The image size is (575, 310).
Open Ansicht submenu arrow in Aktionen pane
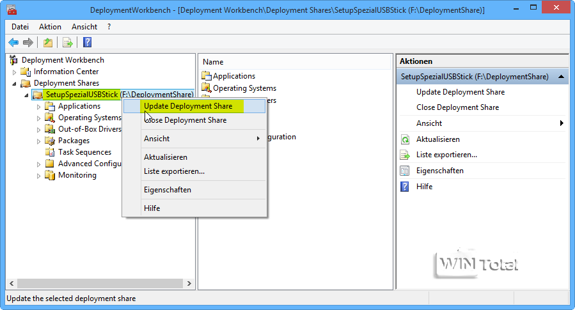562,123
